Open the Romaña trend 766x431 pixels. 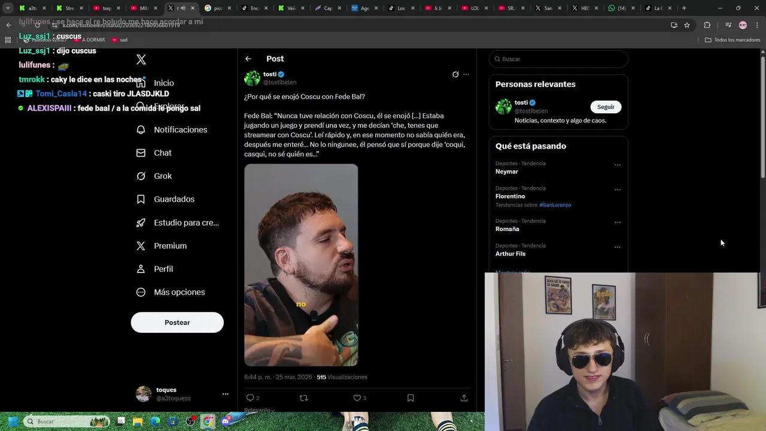507,229
